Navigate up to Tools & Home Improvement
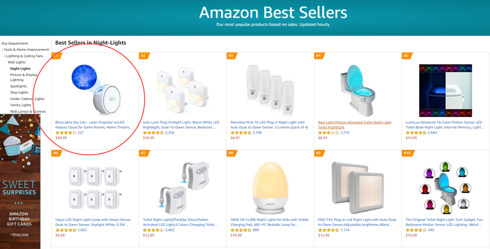This screenshot has width=490, height=249. click(26, 50)
